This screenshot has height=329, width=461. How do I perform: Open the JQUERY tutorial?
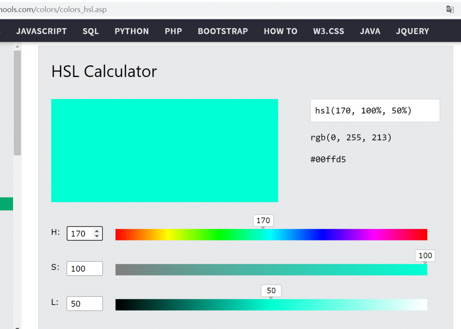412,31
